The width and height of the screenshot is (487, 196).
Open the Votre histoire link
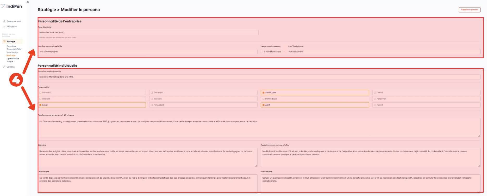[12, 53]
